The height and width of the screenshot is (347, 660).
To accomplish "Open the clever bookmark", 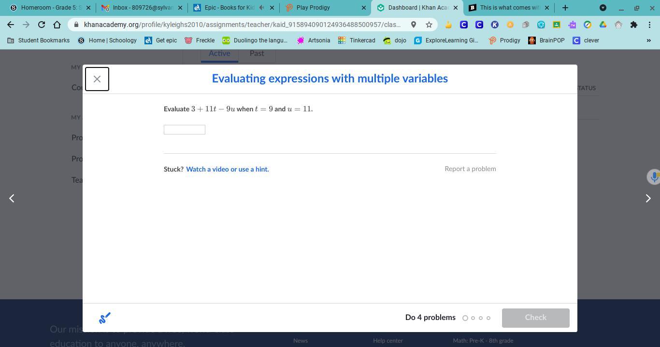I will click(586, 40).
